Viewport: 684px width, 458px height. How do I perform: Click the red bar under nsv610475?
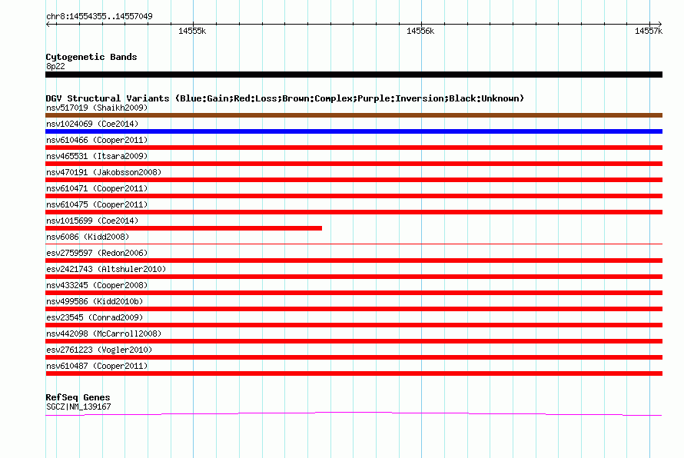tap(354, 212)
